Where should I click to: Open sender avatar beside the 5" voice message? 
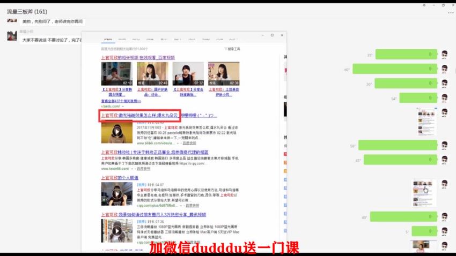[444, 231]
